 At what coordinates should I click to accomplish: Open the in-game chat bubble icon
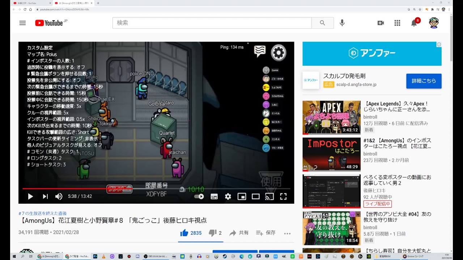[x=260, y=51]
